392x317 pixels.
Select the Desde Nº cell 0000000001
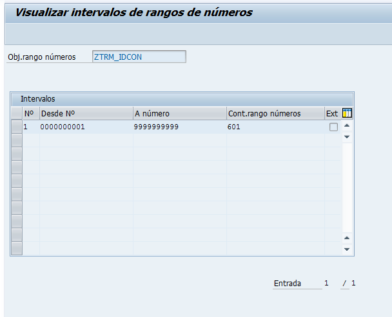coord(86,127)
